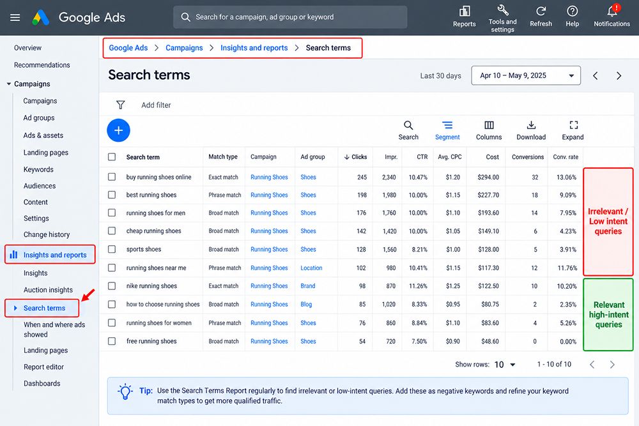Open the Reports icon in header

464,11
